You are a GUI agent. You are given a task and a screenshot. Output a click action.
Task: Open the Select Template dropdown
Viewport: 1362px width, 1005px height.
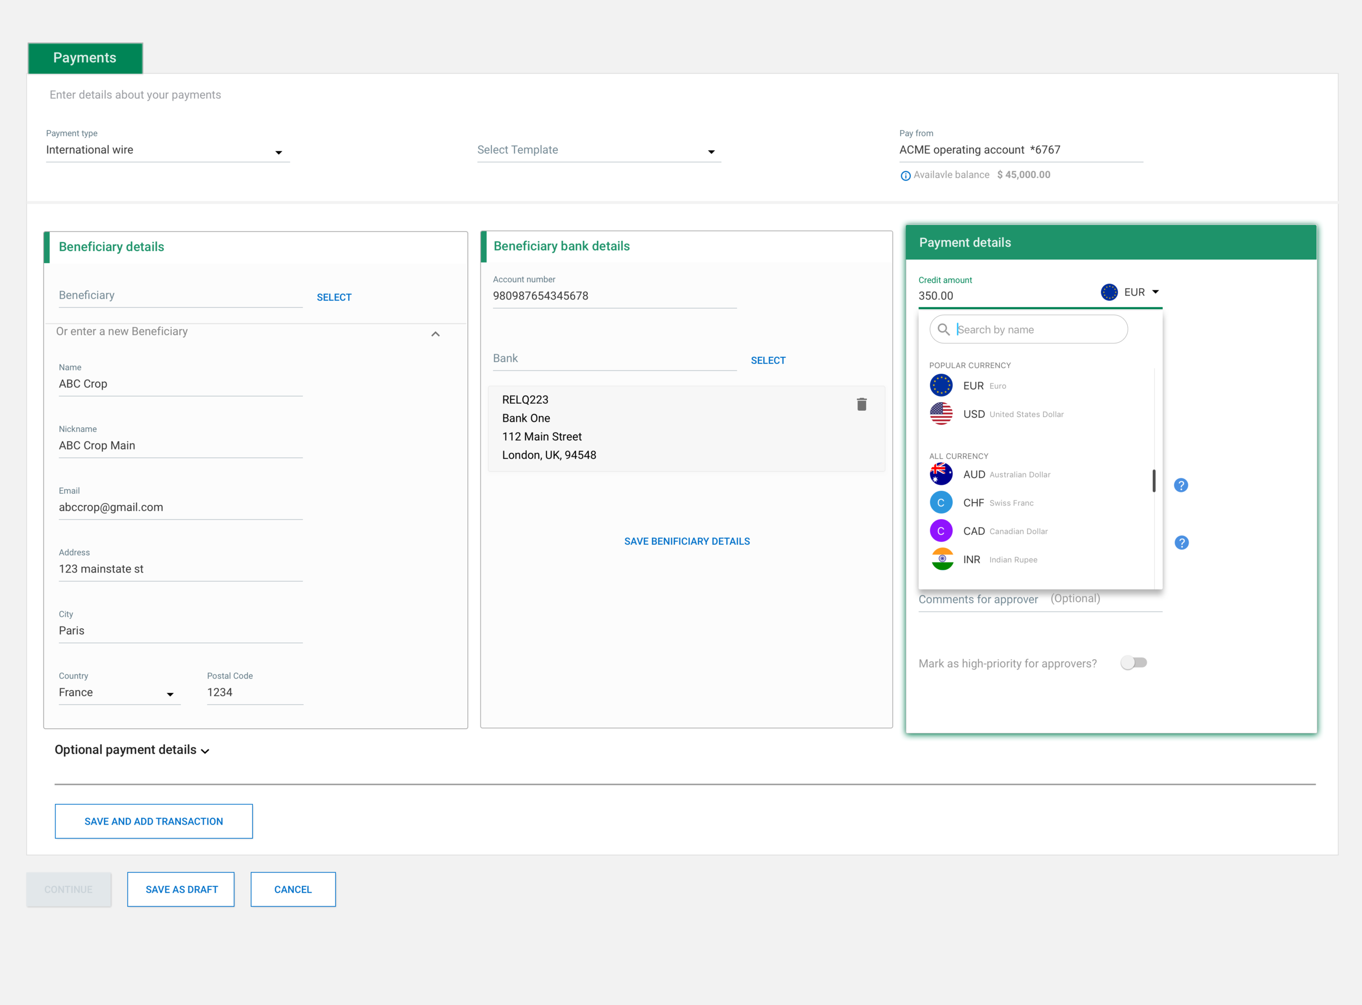710,152
